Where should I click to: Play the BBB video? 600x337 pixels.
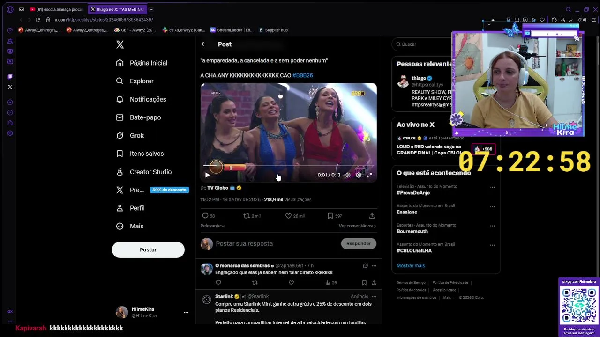tap(207, 175)
